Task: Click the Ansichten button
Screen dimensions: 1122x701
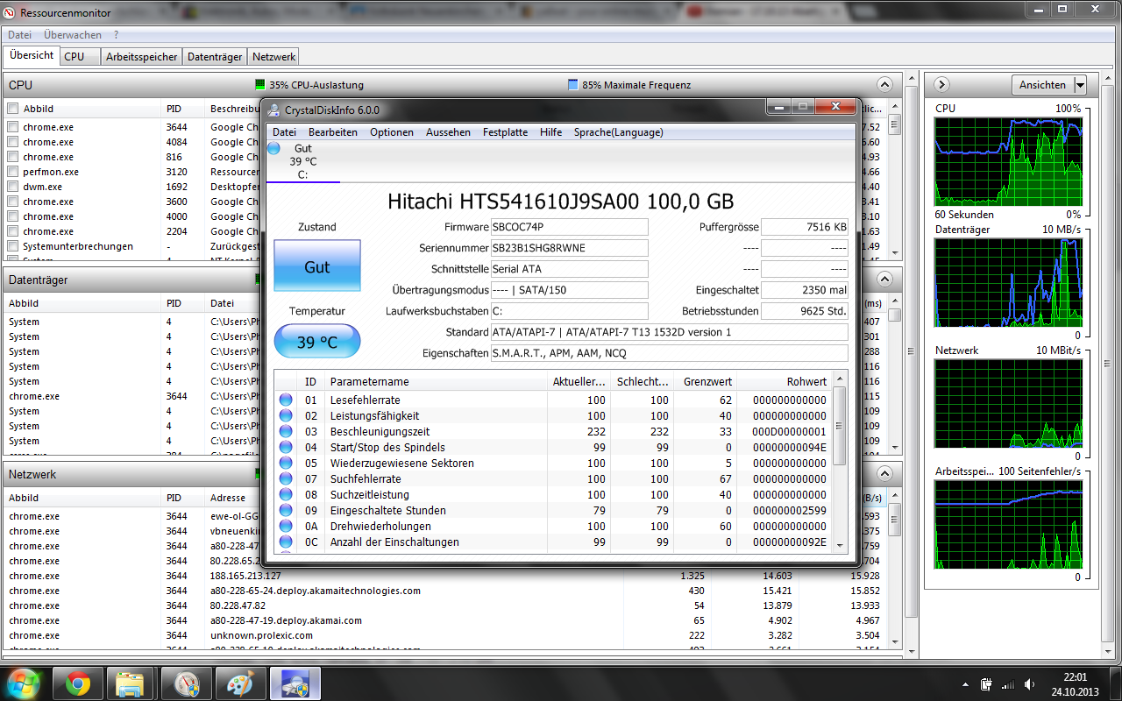Action: (1042, 85)
